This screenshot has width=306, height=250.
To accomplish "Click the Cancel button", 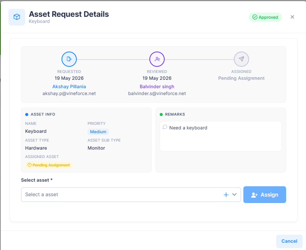I will [x=289, y=241].
